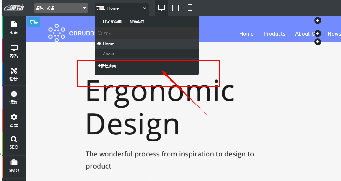Switch to mobile phone preview mode

tap(190, 8)
